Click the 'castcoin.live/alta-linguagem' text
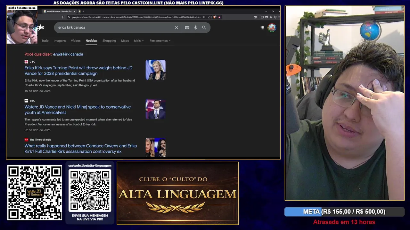The image size is (410, 230). click(x=90, y=165)
